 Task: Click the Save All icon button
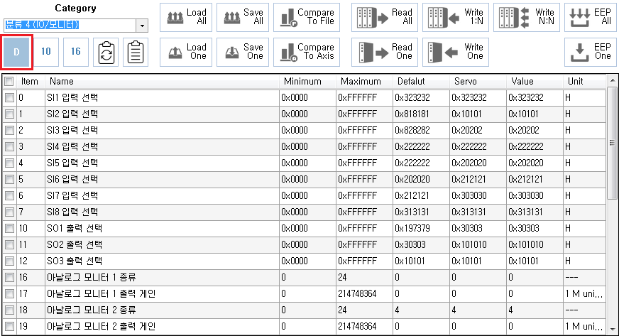[242, 18]
